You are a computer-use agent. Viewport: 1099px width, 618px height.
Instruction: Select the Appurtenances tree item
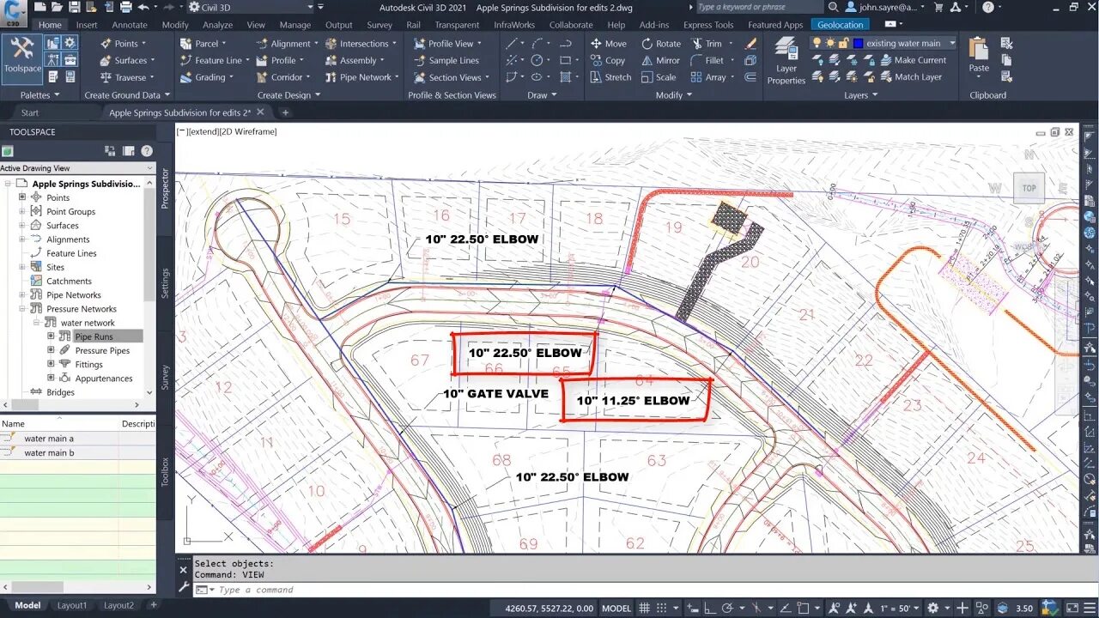[x=104, y=379]
